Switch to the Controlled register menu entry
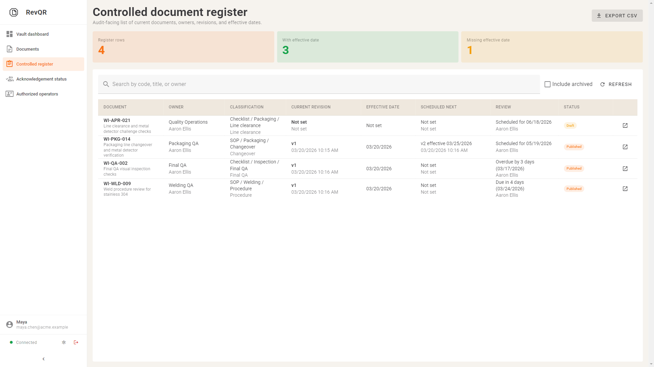 click(x=34, y=64)
